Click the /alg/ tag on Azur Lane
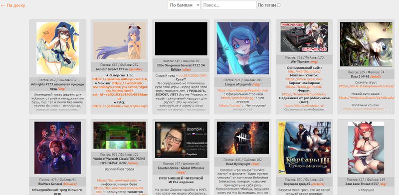The width and height of the screenshot is (399, 195). pyautogui.click(x=383, y=184)
